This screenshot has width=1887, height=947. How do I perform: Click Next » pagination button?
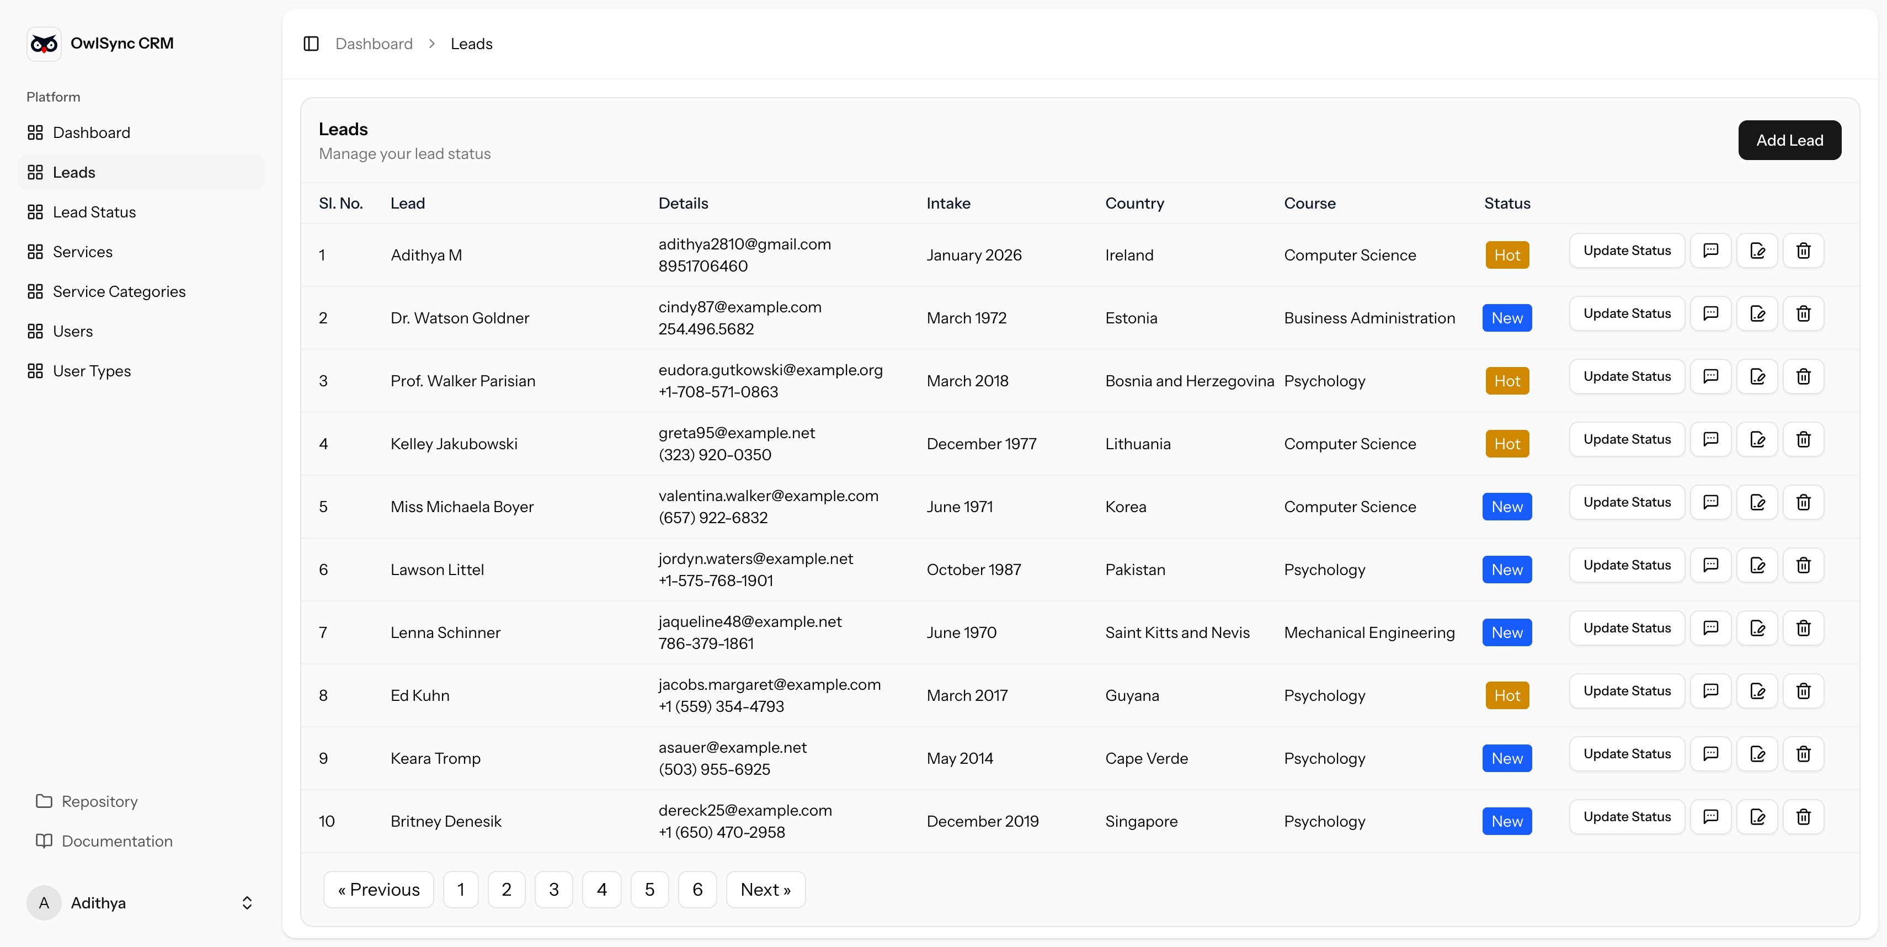(765, 890)
